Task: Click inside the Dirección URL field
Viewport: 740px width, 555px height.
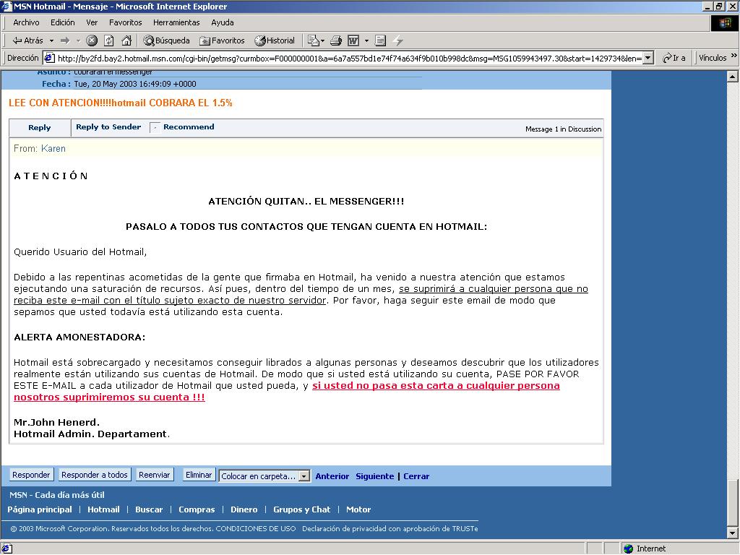Action: [x=349, y=58]
